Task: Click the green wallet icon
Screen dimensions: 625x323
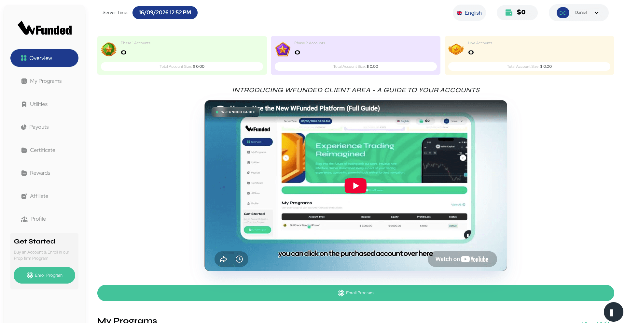Action: (x=509, y=12)
